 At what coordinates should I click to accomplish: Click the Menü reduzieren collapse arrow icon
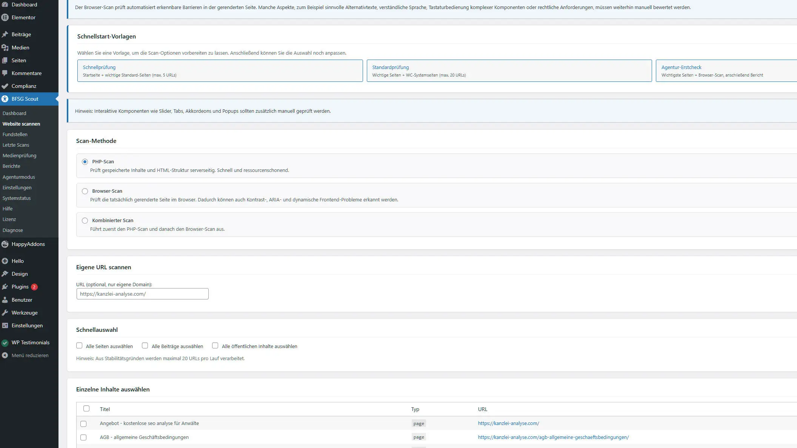pos(5,355)
